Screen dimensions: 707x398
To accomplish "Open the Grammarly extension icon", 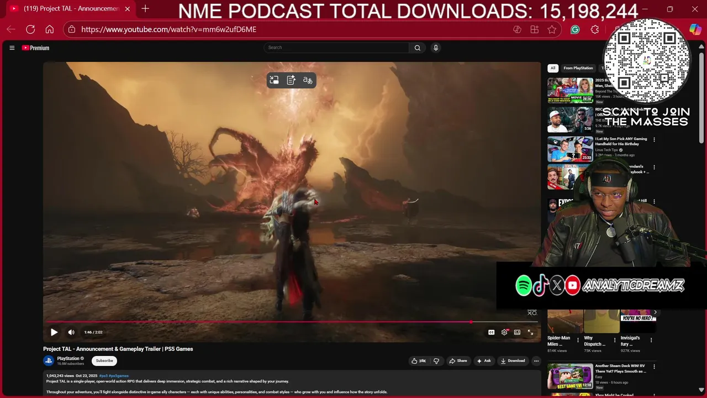I will pyautogui.click(x=575, y=29).
